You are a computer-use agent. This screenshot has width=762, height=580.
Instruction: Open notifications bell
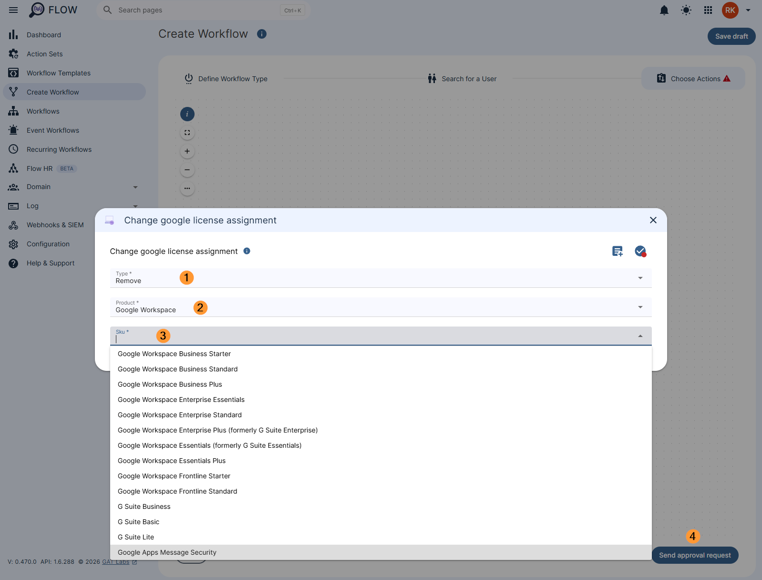pos(664,10)
